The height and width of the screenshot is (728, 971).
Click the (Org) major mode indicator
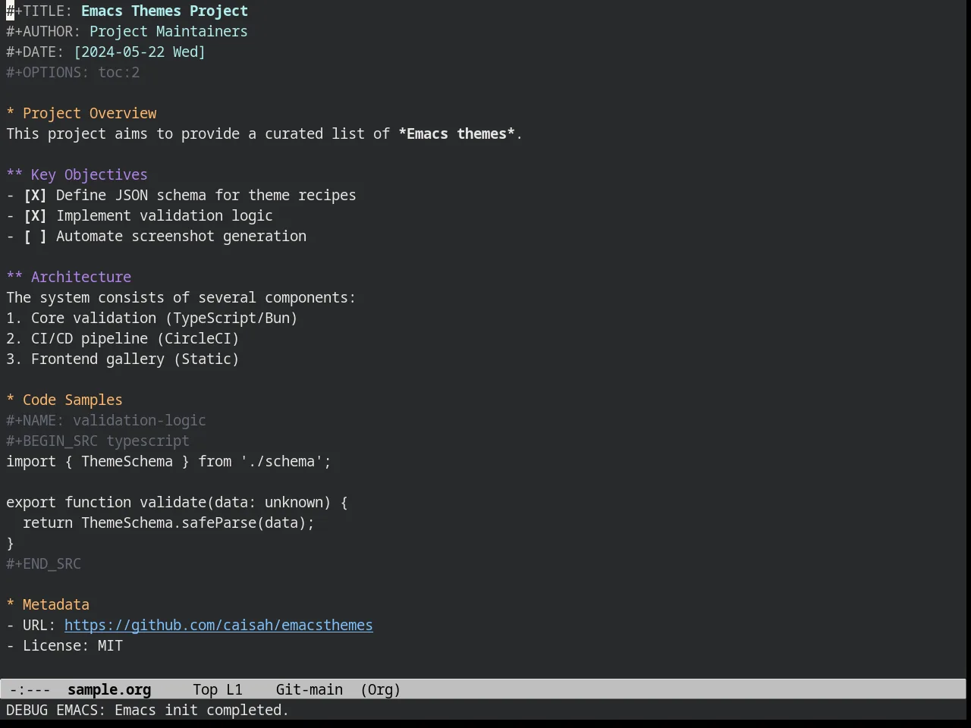tap(381, 689)
